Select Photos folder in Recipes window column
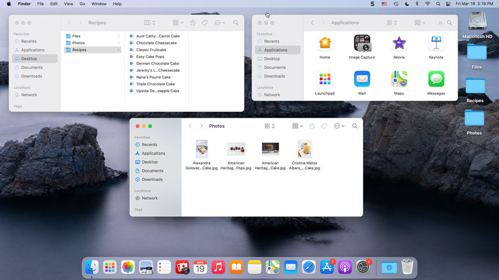The height and width of the screenshot is (280, 499). tap(92, 43)
